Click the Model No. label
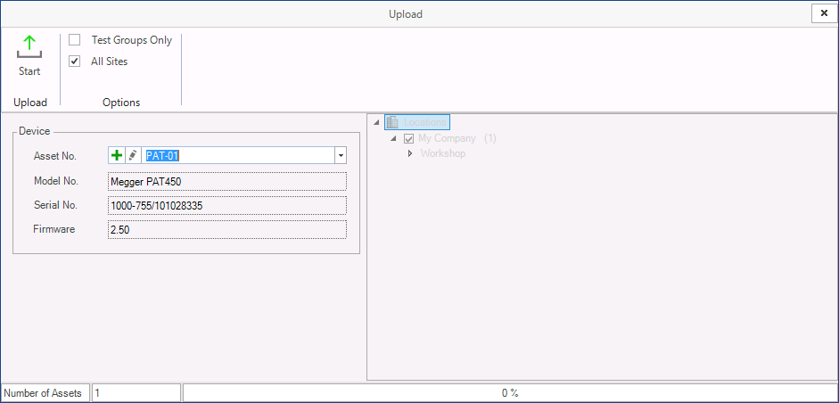Viewport: 839px width, 403px height. [56, 181]
